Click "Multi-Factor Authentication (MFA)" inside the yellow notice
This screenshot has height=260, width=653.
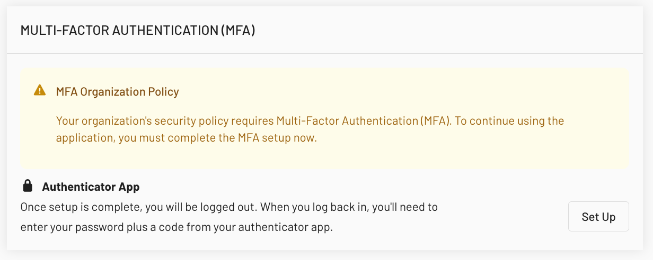tap(363, 121)
